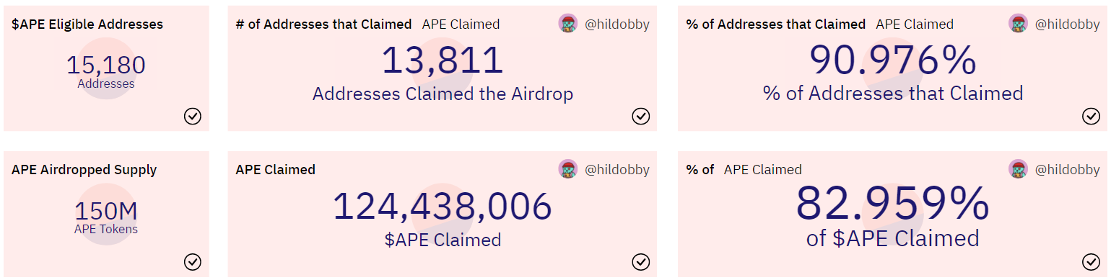Select the 13,811 counter value

point(443,60)
